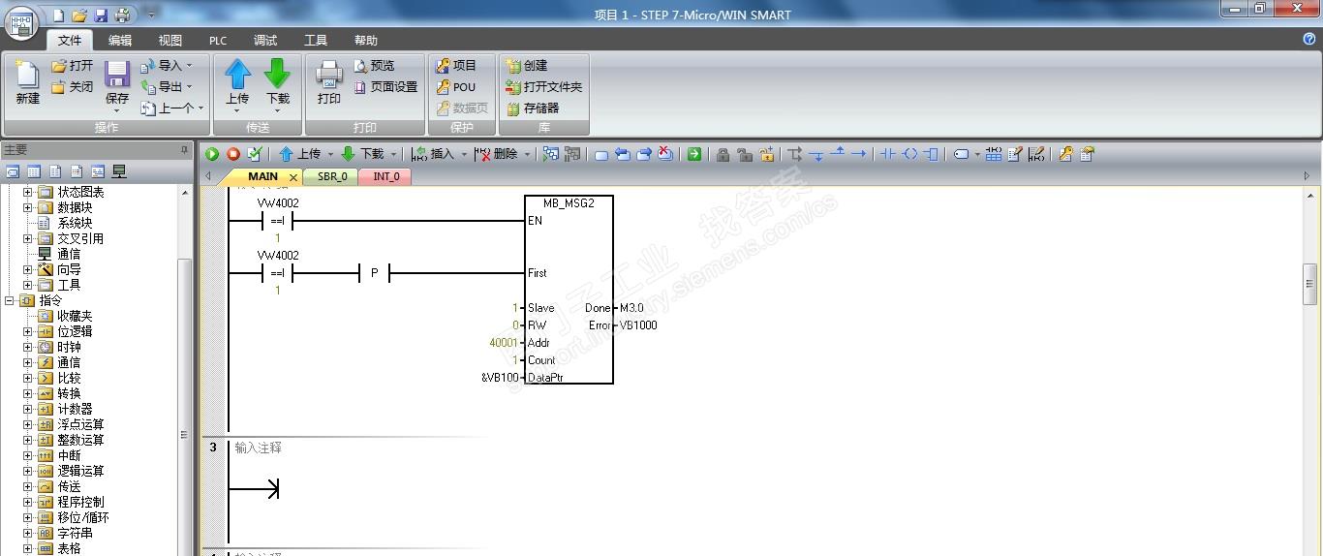This screenshot has width=1323, height=556.
Task: Click the STEP 7-Micro/WIN SMART application menu button
Action: [21, 21]
